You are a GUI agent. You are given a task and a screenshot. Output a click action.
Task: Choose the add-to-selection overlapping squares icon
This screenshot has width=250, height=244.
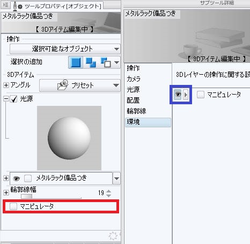[91, 62]
